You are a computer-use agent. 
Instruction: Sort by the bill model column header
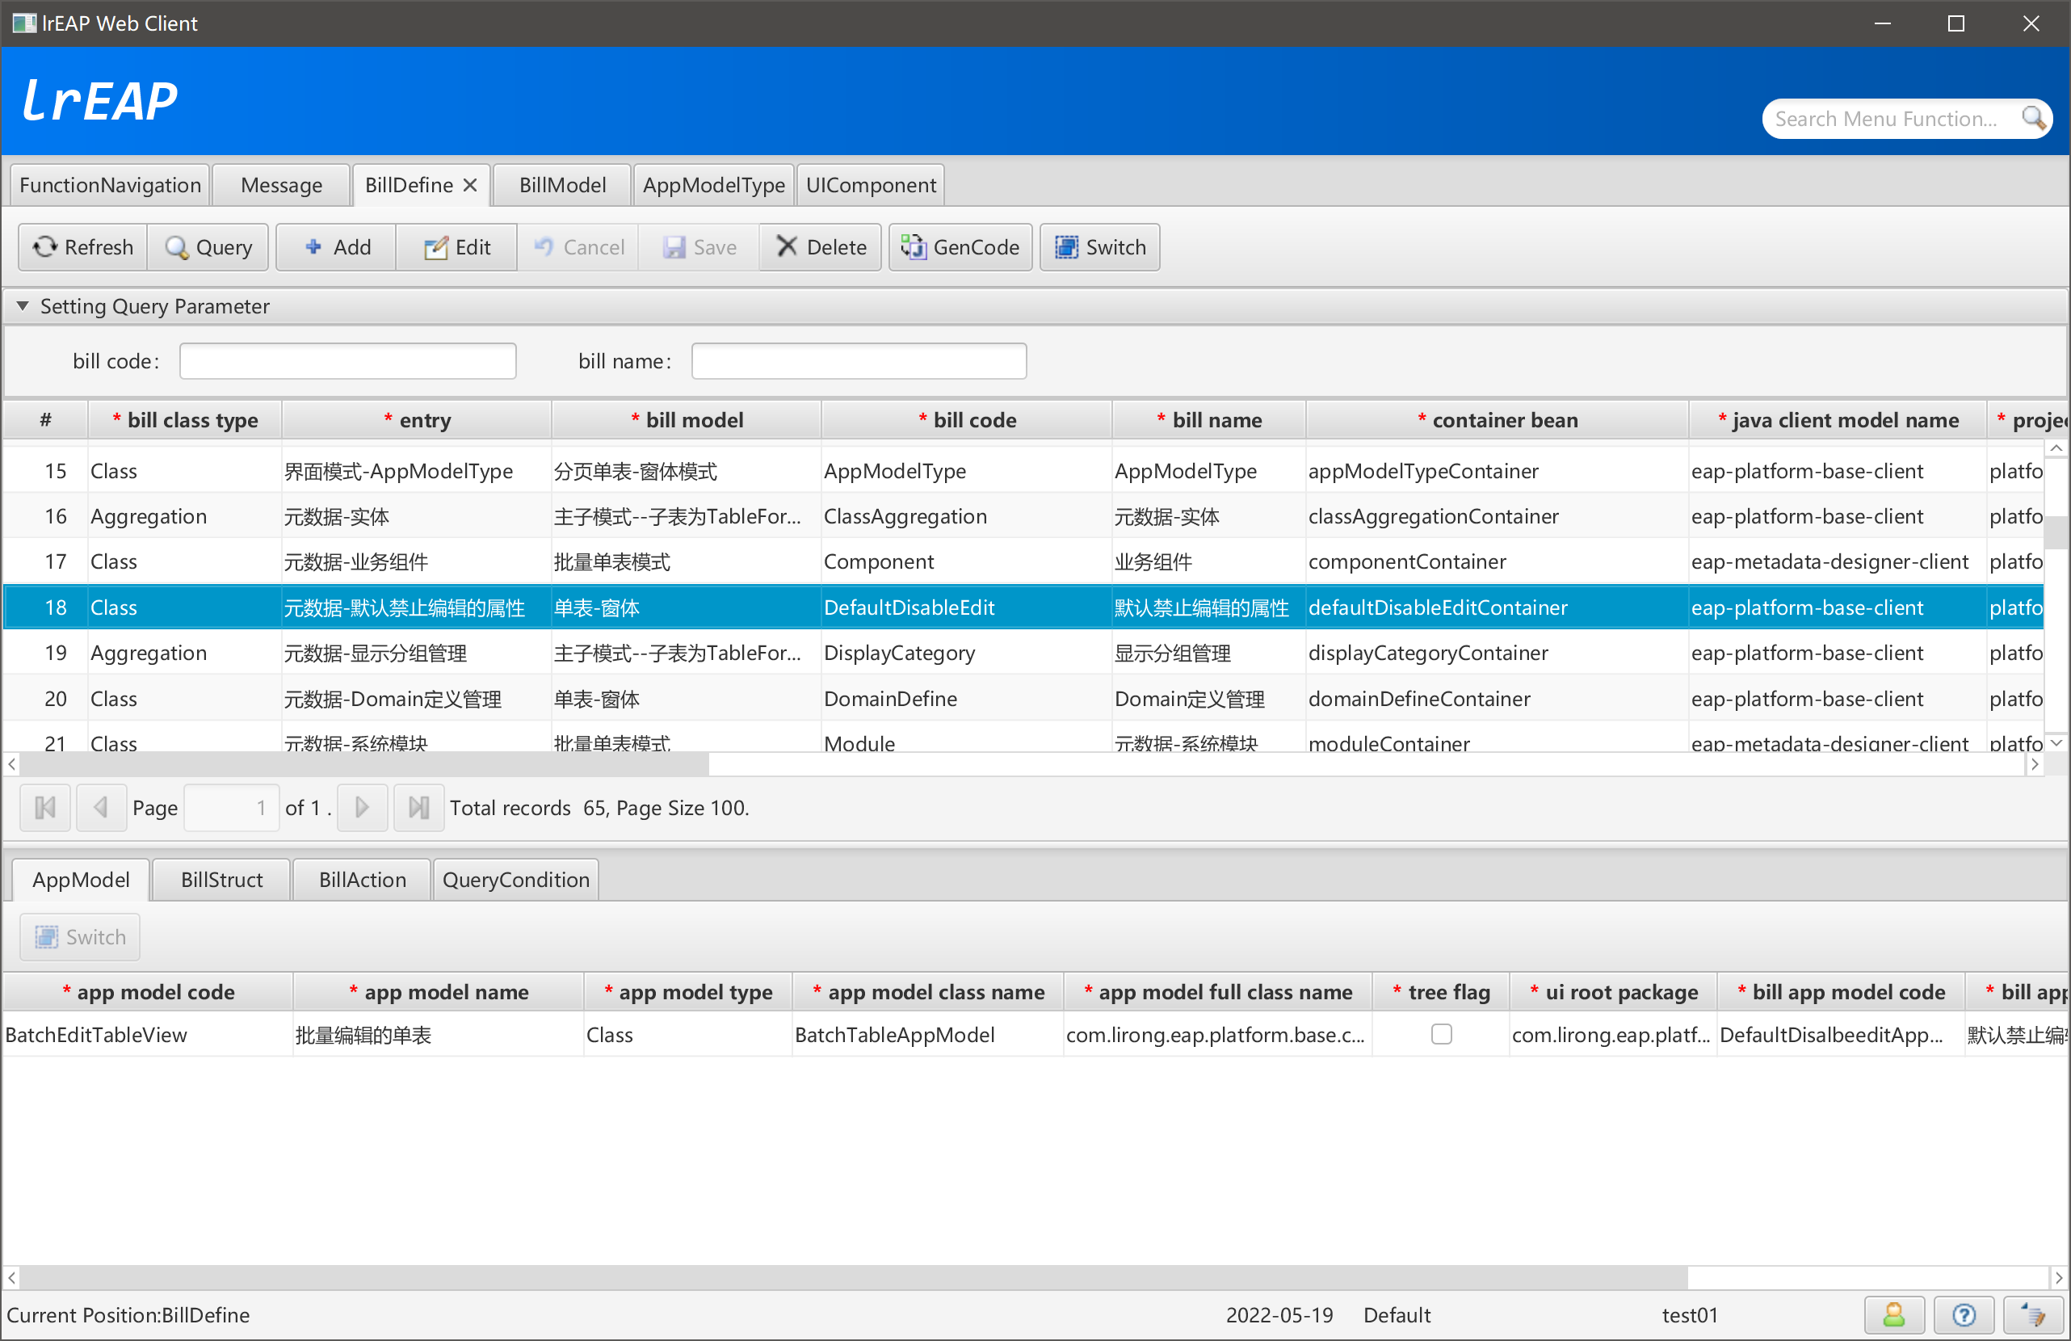click(x=687, y=420)
